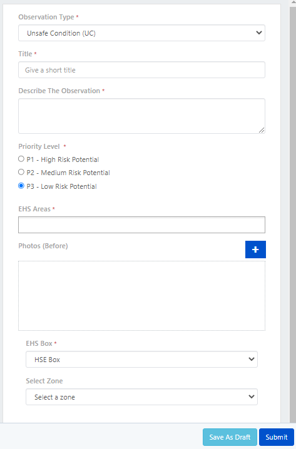Choose P2 - Medium Risk Potential option

21,172
